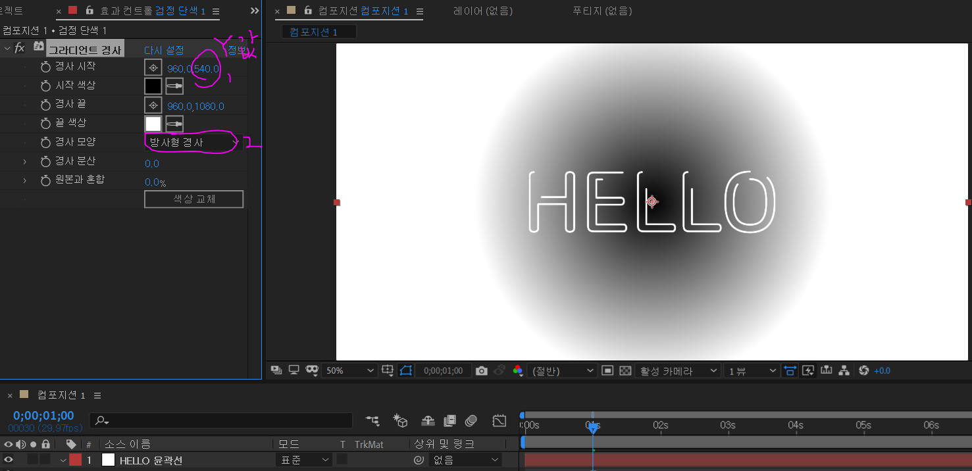This screenshot has height=471, width=972.
Task: Enable frame blending icon in timeline
Action: click(450, 420)
